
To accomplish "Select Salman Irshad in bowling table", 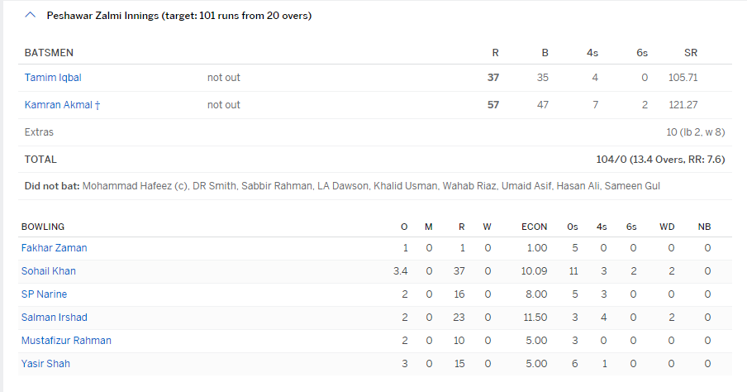I will [x=54, y=318].
